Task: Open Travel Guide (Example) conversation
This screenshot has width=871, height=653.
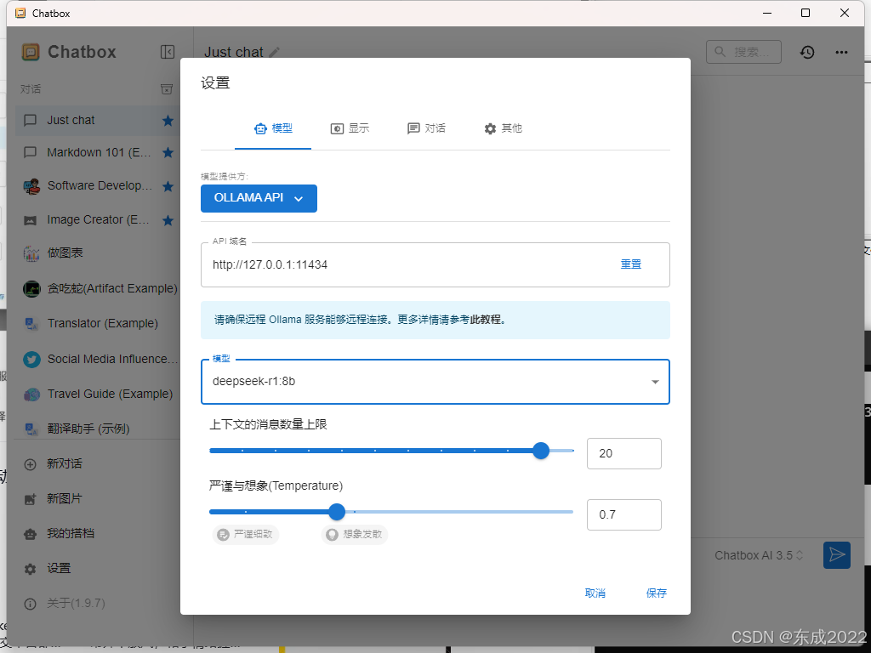Action: coord(98,395)
